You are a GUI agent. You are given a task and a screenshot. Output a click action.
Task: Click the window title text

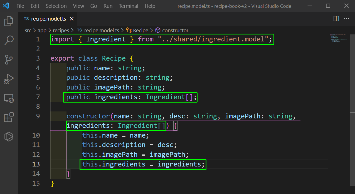coord(235,6)
